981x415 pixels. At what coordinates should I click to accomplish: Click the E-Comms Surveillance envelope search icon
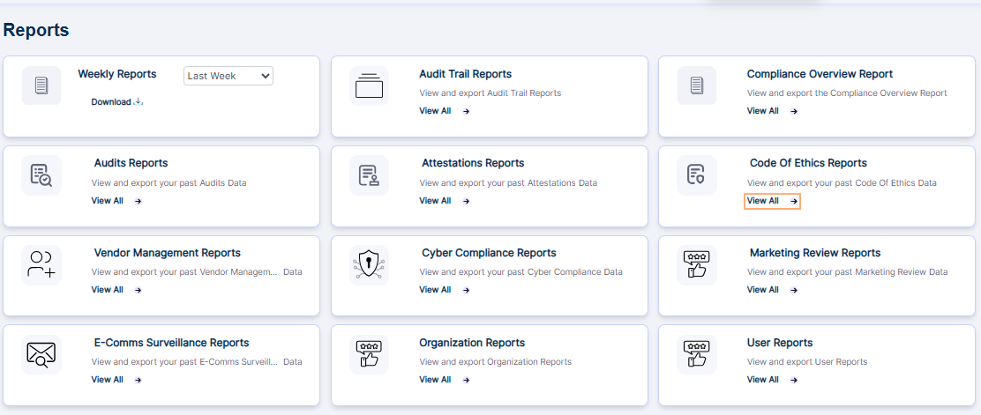click(41, 354)
